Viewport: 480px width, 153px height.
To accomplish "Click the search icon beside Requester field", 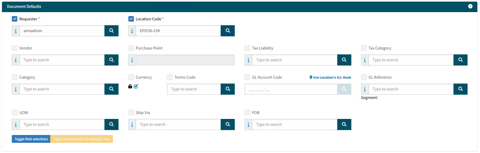I will pyautogui.click(x=111, y=31).
